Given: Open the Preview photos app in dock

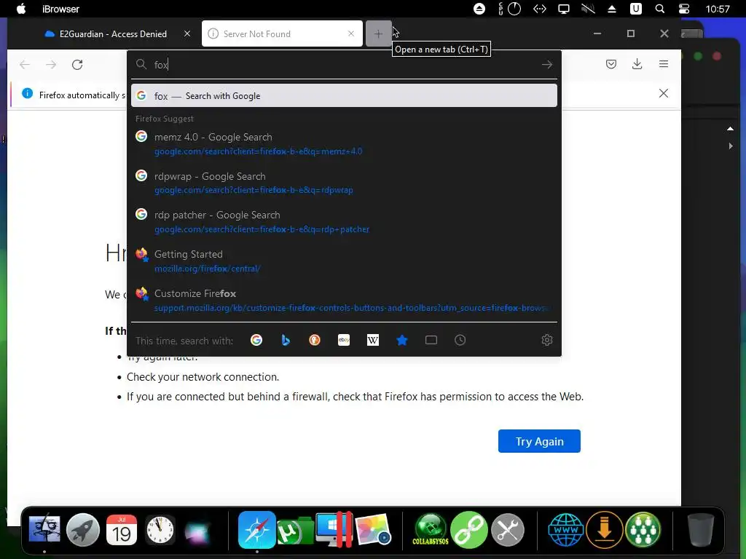Looking at the screenshot, I should click(x=373, y=529).
